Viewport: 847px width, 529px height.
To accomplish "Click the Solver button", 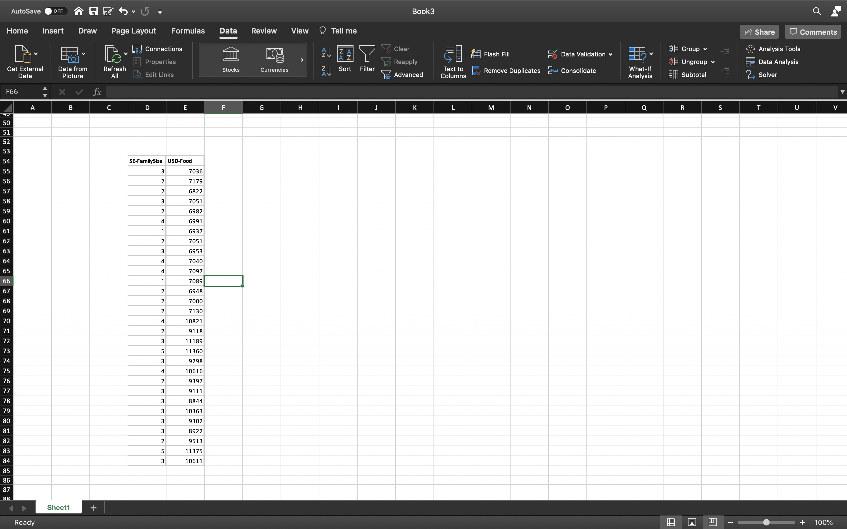I will (767, 74).
